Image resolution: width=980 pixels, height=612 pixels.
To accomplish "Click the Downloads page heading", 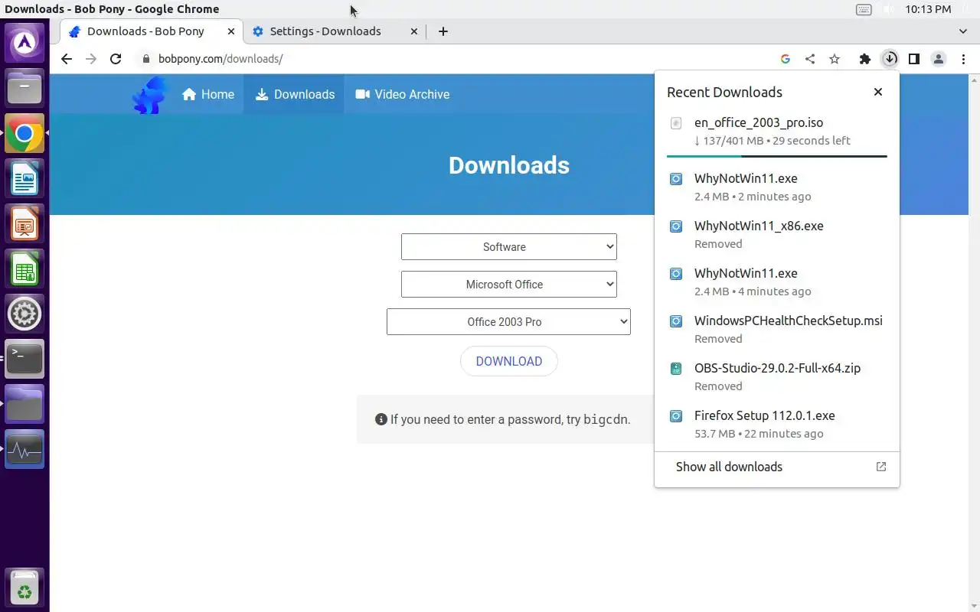I will tap(509, 165).
